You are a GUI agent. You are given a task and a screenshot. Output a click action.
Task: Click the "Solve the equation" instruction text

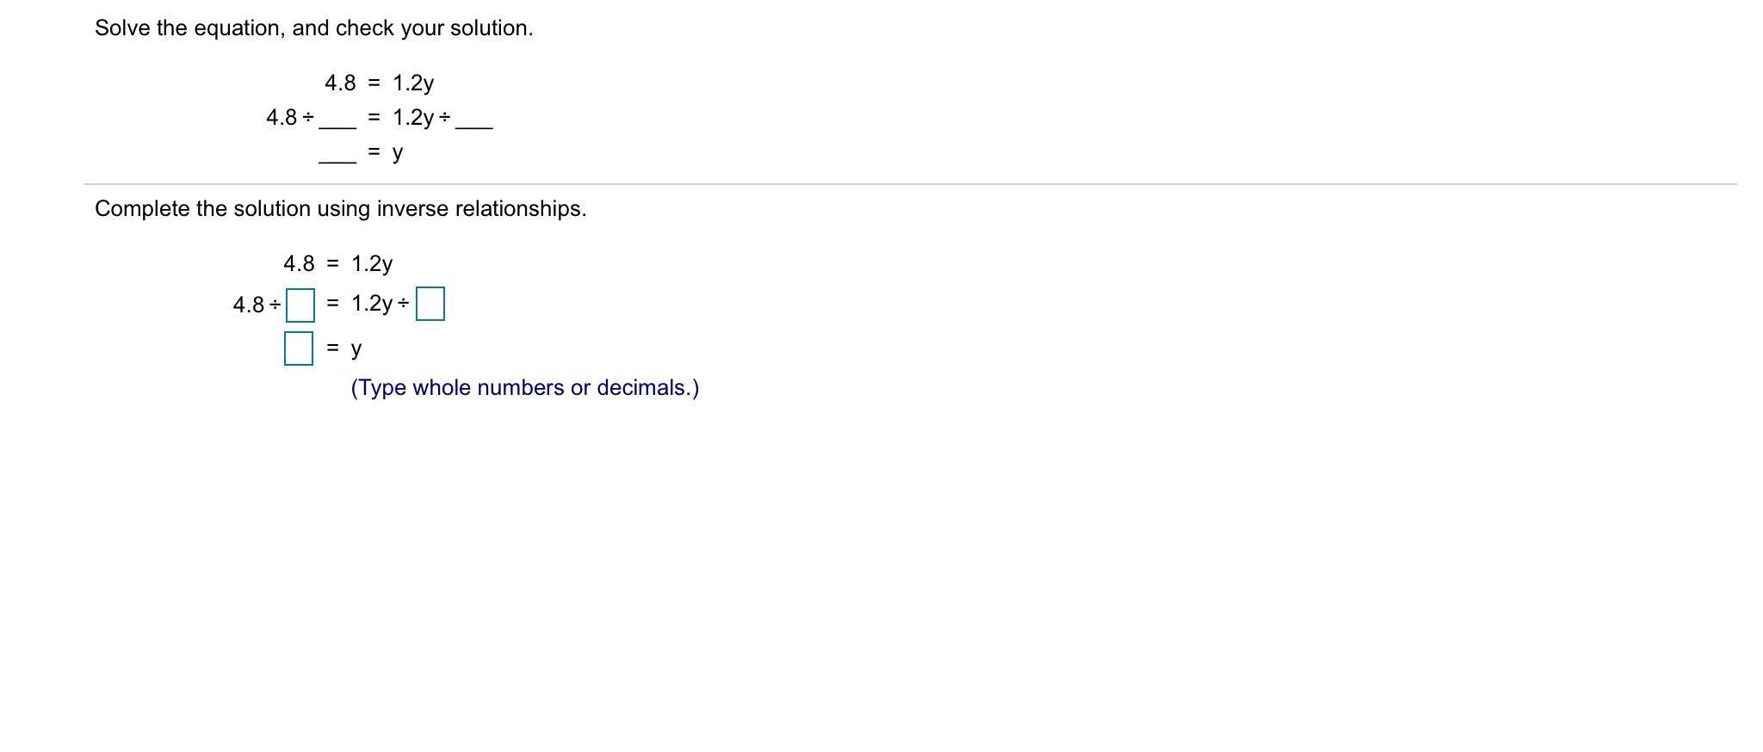[x=313, y=28]
